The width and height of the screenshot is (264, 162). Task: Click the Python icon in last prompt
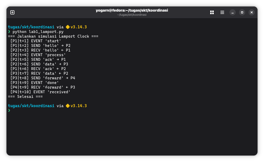click(68, 106)
